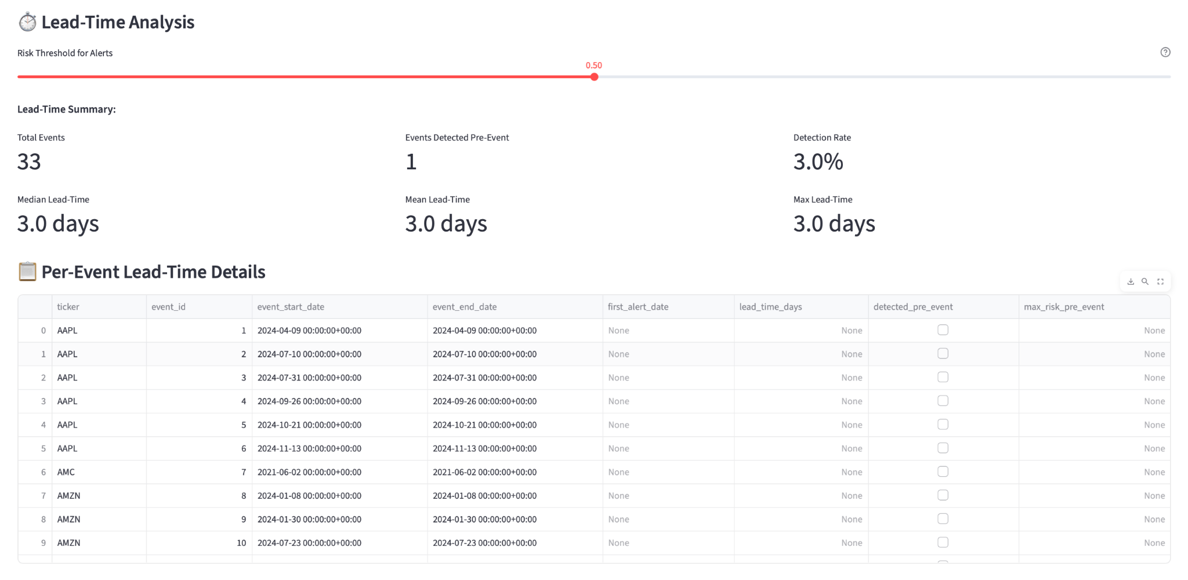The image size is (1188, 580).
Task: Toggle detected_pre_event checkbox in row 0
Action: tap(943, 330)
